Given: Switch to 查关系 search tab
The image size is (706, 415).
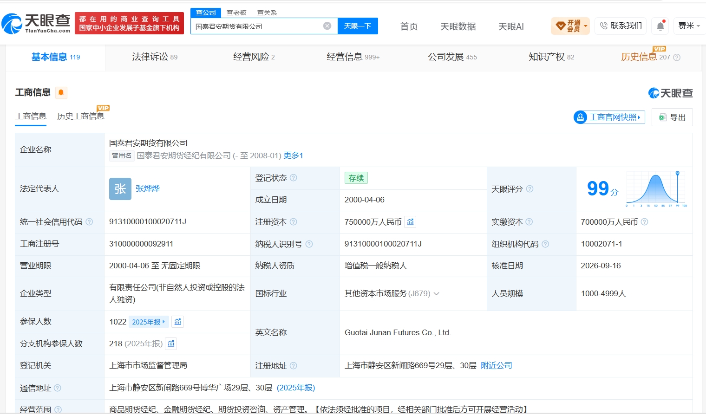Looking at the screenshot, I should point(267,13).
